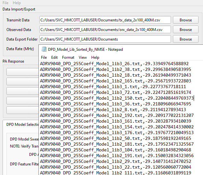Viewport: 203px width, 175px height.
Task: Browse for the Transmit Data file
Action: point(185,20)
